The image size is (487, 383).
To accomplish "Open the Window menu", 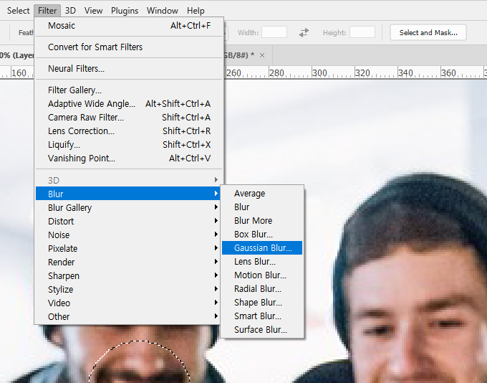I will click(x=162, y=11).
